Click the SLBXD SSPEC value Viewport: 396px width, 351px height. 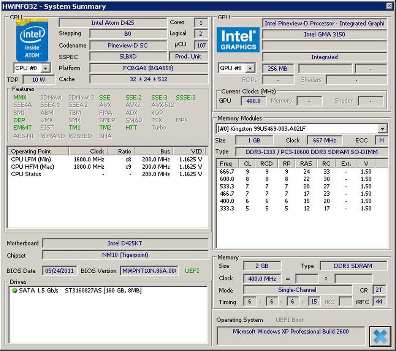pos(127,57)
